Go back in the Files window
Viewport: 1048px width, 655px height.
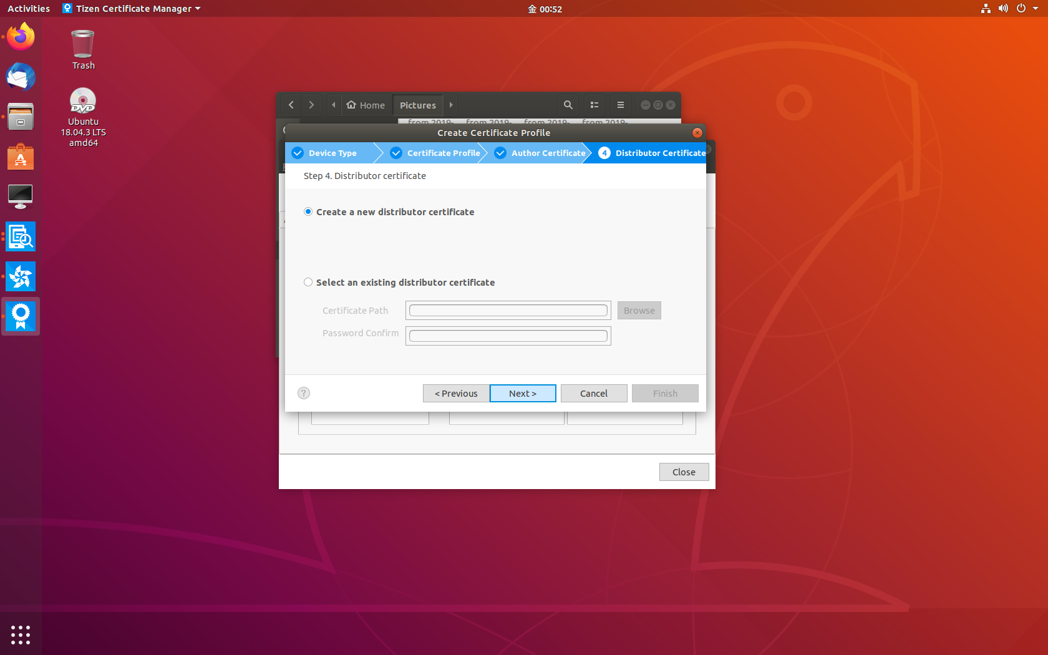pyautogui.click(x=291, y=105)
